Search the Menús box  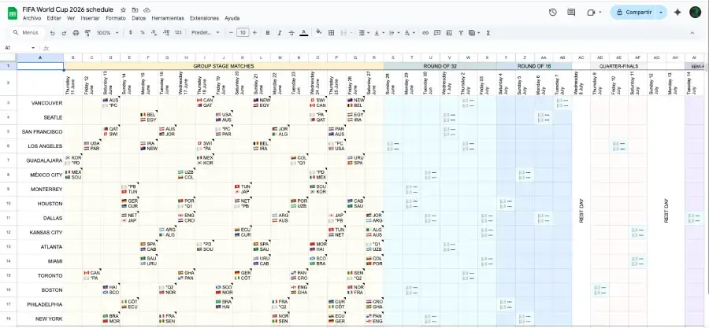27,33
